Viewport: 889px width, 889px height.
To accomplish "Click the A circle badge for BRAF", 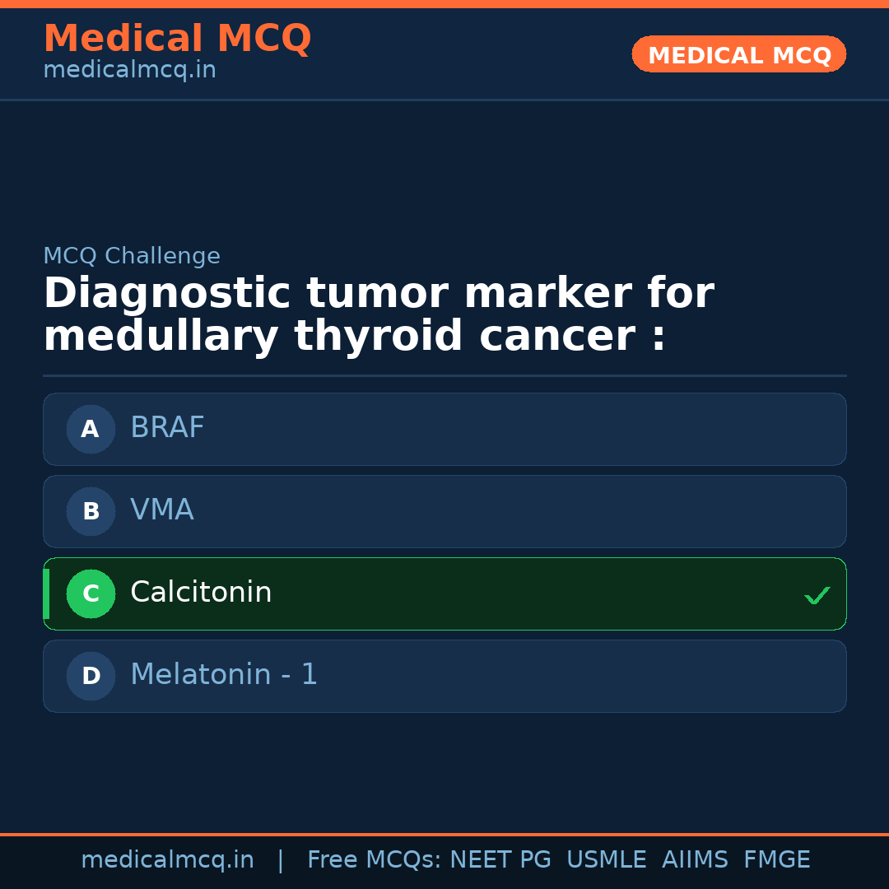I will [x=91, y=429].
